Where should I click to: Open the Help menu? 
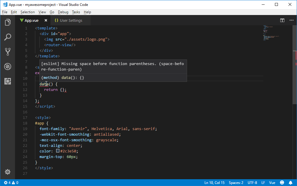coord(87,12)
